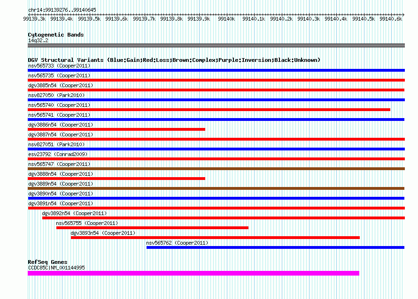The height and width of the screenshot is (299, 418).
Task: Click the blue bar for nsv827051
Action: click(x=216, y=149)
